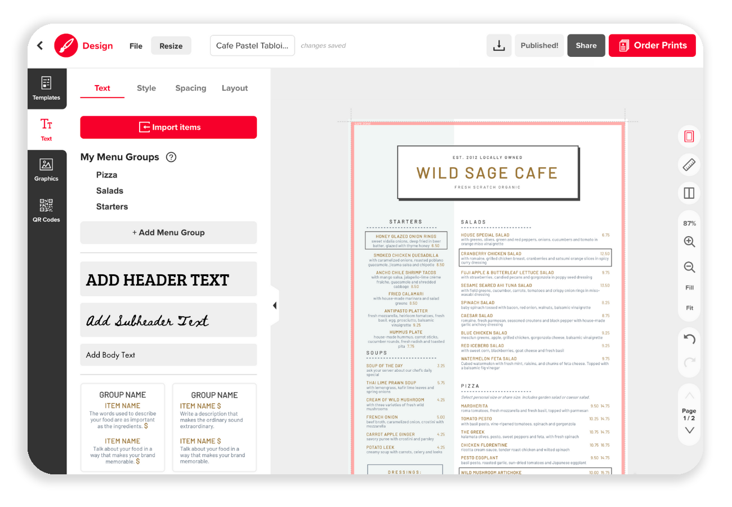Viewport: 732px width, 507px height.
Task: Click the Import items button
Action: [x=168, y=127]
